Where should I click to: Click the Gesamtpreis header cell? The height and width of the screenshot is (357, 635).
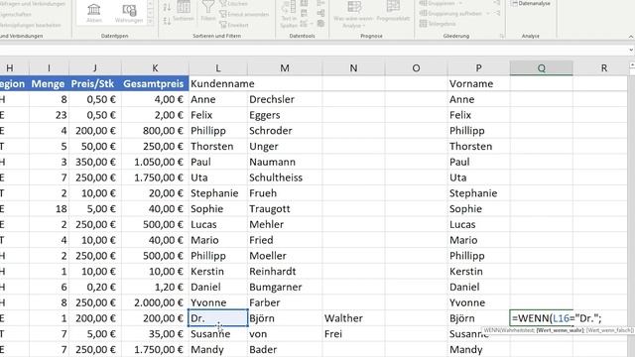click(x=155, y=83)
